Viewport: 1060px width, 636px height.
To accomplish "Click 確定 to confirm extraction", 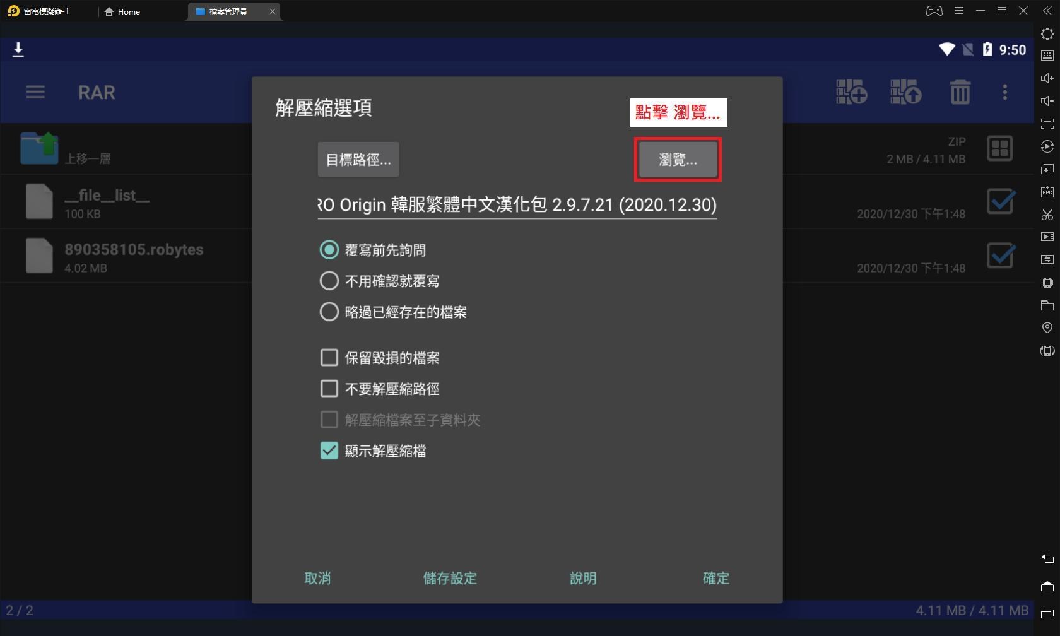I will pos(716,578).
